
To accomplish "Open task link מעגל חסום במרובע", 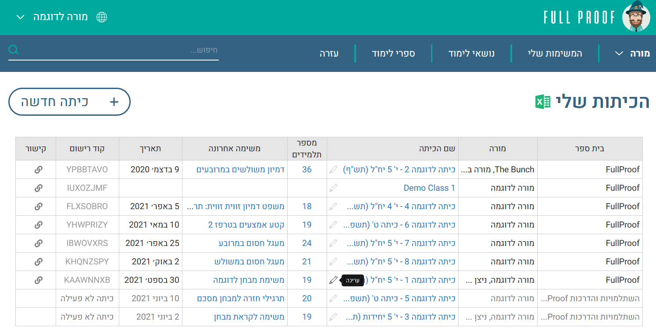I will click(x=251, y=243).
